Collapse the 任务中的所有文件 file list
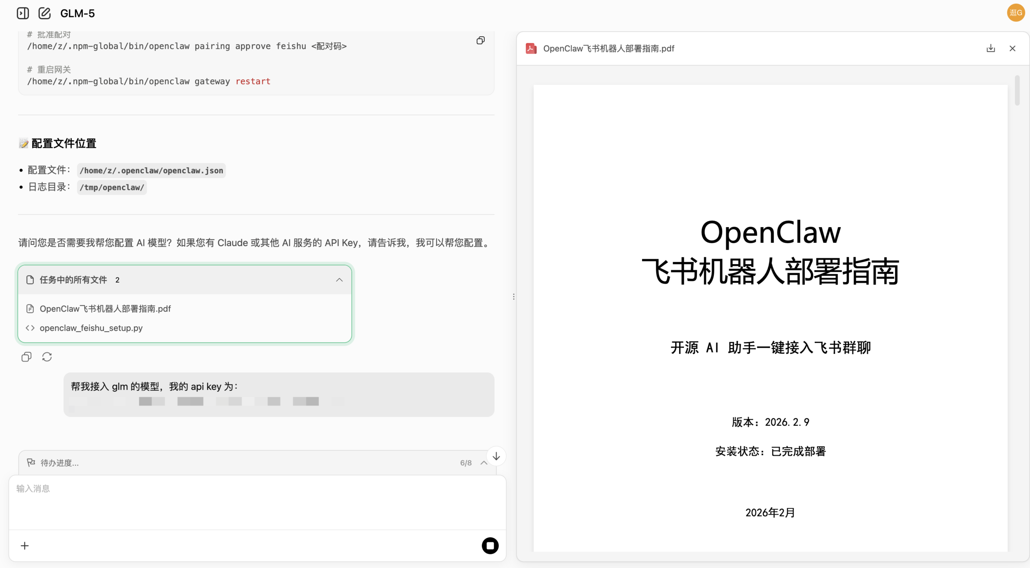Viewport: 1030px width, 568px height. [338, 280]
